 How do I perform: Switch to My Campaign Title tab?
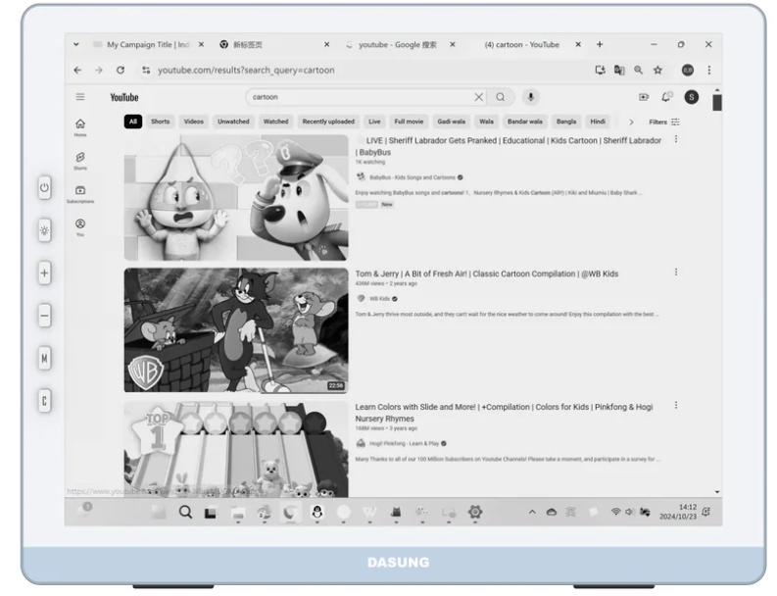[x=147, y=45]
